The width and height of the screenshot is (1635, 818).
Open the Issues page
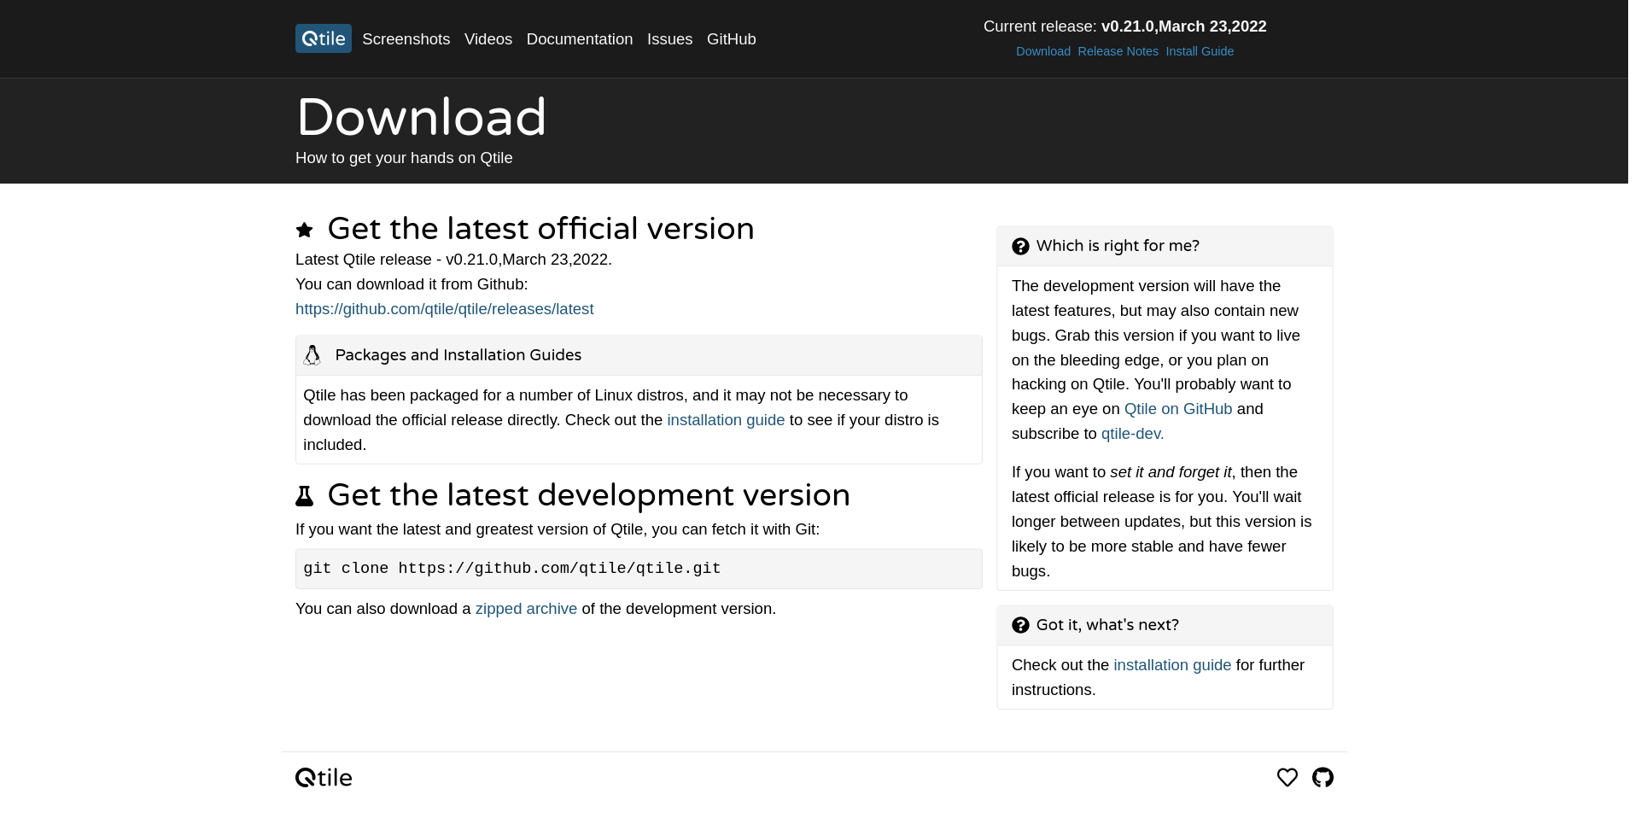(669, 38)
